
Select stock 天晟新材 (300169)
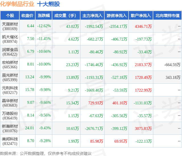[10, 26]
